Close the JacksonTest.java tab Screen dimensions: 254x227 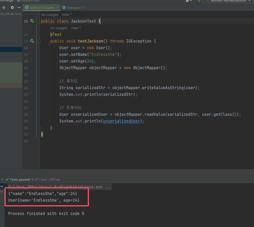[57, 8]
